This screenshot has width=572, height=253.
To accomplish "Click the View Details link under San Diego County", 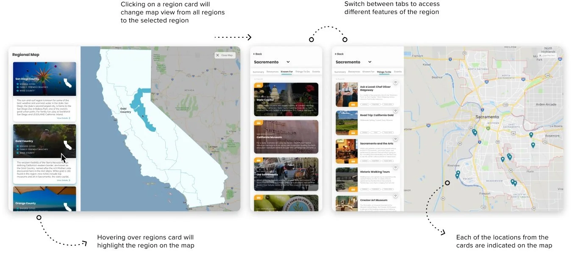I will click(x=64, y=118).
